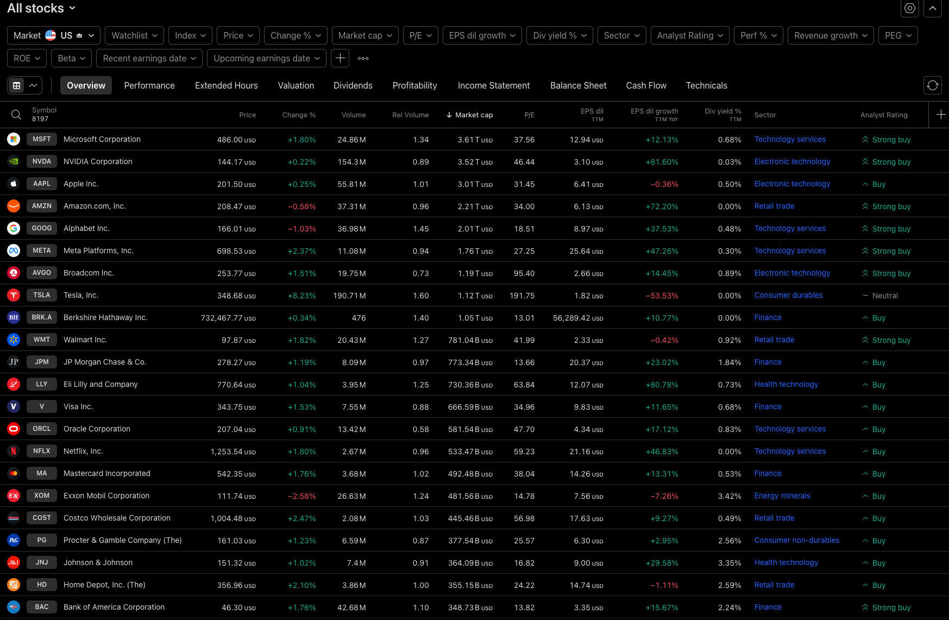949x620 pixels.
Task: Open the Div yield % filter dropdown
Action: pos(560,35)
